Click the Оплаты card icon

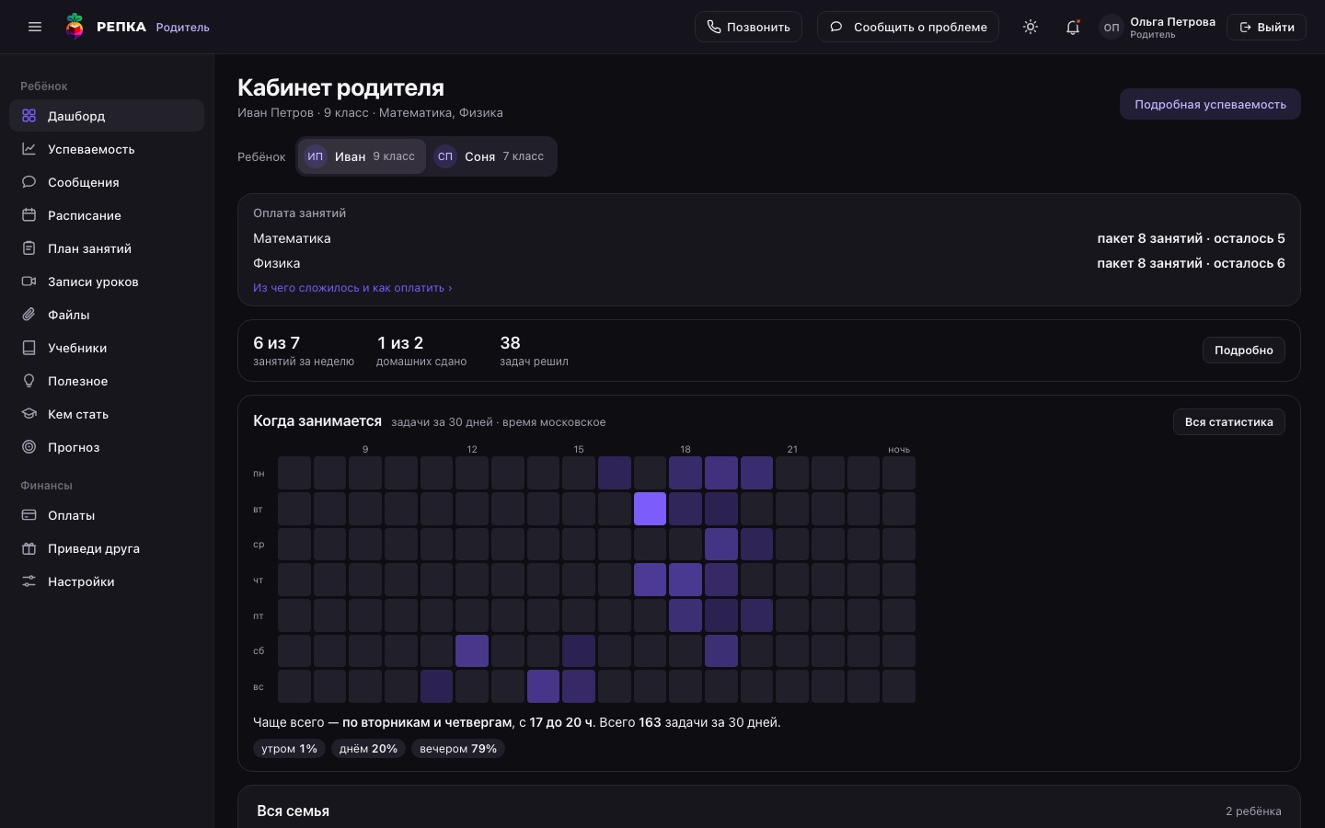point(29,515)
